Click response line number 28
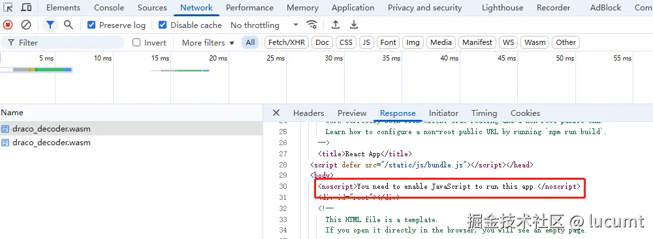Screen dimensions: 653x239 pyautogui.click(x=283, y=165)
